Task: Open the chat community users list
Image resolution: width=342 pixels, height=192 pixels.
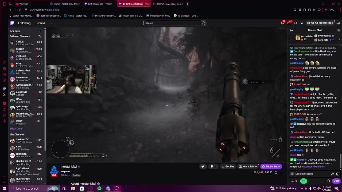Action: [338, 30]
